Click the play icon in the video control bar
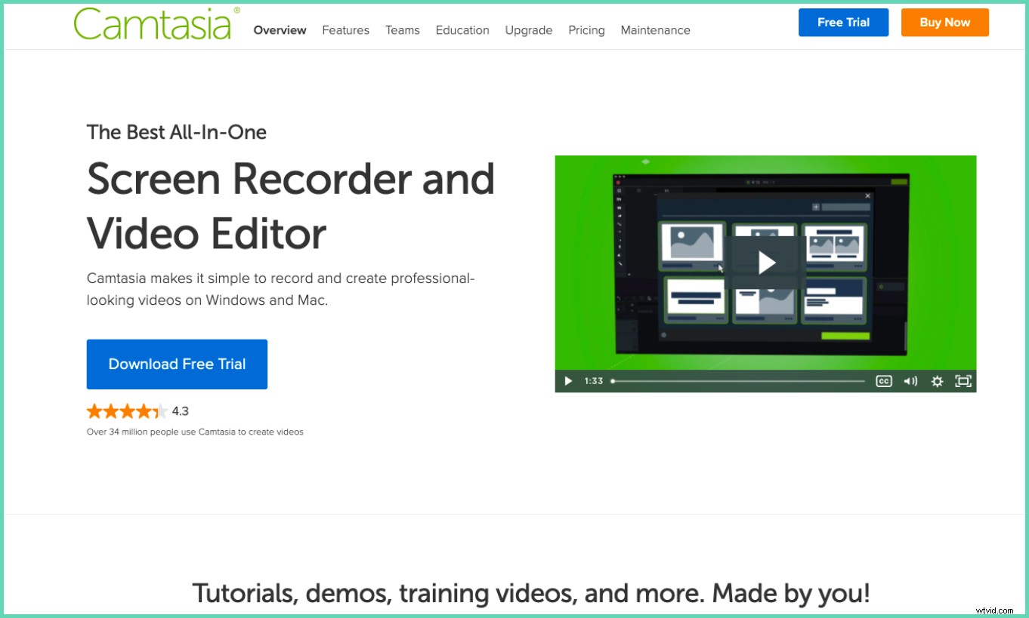The height and width of the screenshot is (618, 1029). point(567,381)
